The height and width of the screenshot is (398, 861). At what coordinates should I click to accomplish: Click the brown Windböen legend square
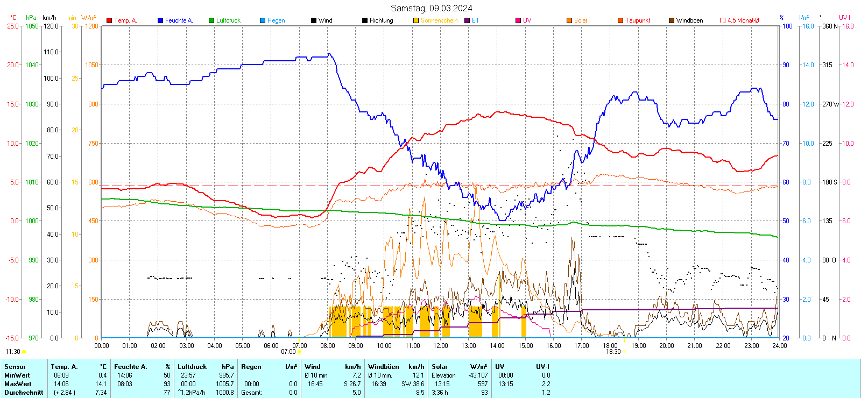672,20
